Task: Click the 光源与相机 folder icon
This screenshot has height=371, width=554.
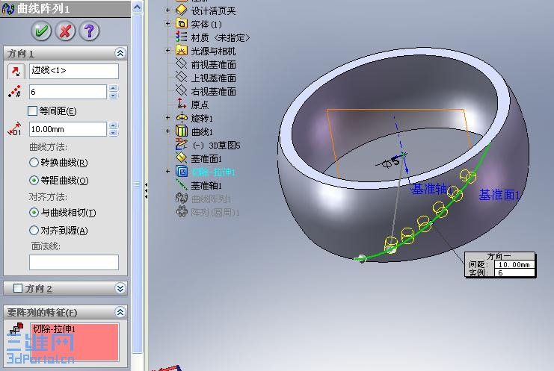Action: [x=181, y=51]
